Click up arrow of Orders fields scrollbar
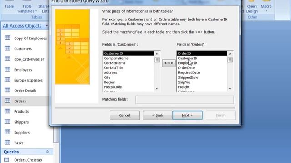The height and width of the screenshot is (163, 291). coord(230,54)
